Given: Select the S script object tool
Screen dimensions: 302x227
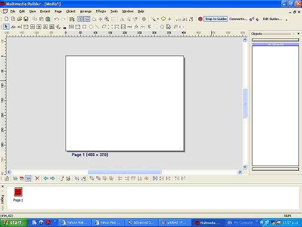Looking at the screenshot, I should click(149, 27).
